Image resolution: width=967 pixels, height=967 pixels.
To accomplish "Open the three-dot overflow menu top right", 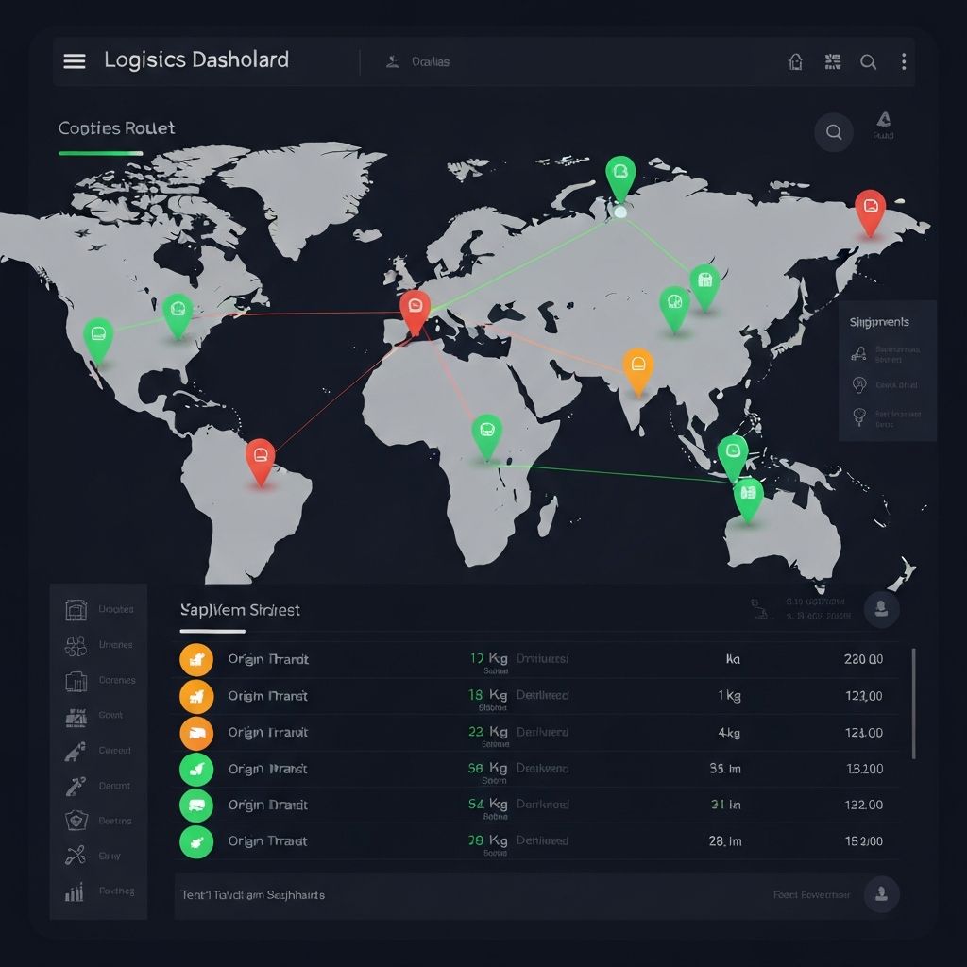I will point(904,61).
